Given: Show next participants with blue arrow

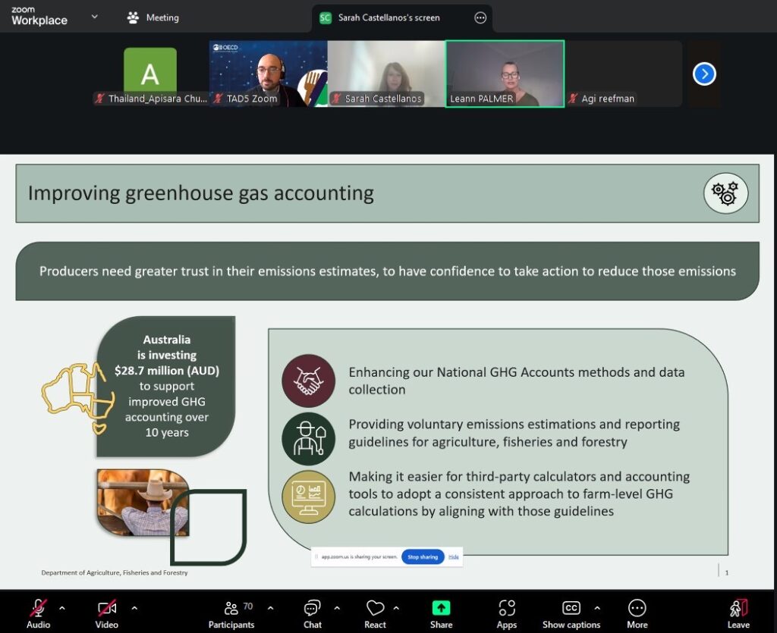Looking at the screenshot, I should [x=704, y=74].
